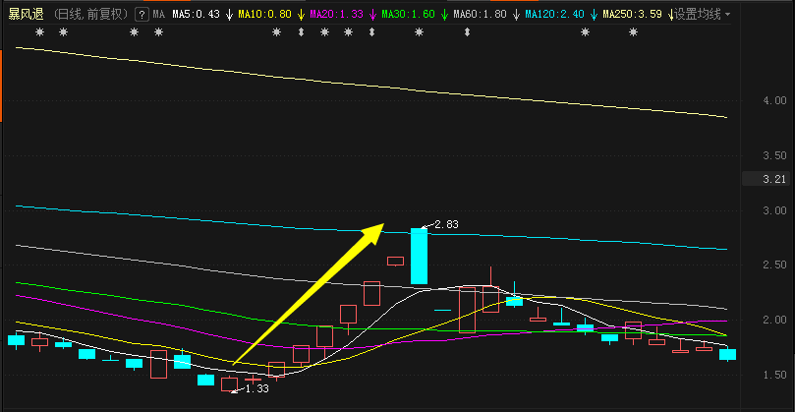
Task: Click the 3.21 price tag on the axis
Action: pyautogui.click(x=776, y=179)
